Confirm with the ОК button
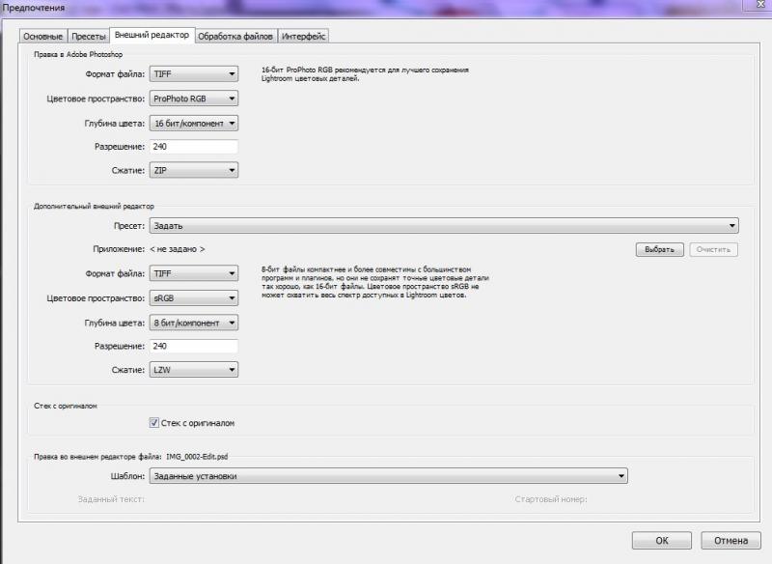Image resolution: width=772 pixels, height=564 pixels. point(662,541)
